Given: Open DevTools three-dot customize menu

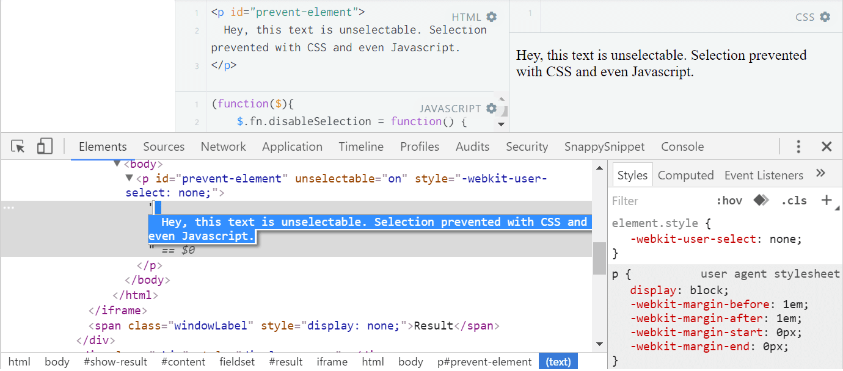Looking at the screenshot, I should [798, 146].
